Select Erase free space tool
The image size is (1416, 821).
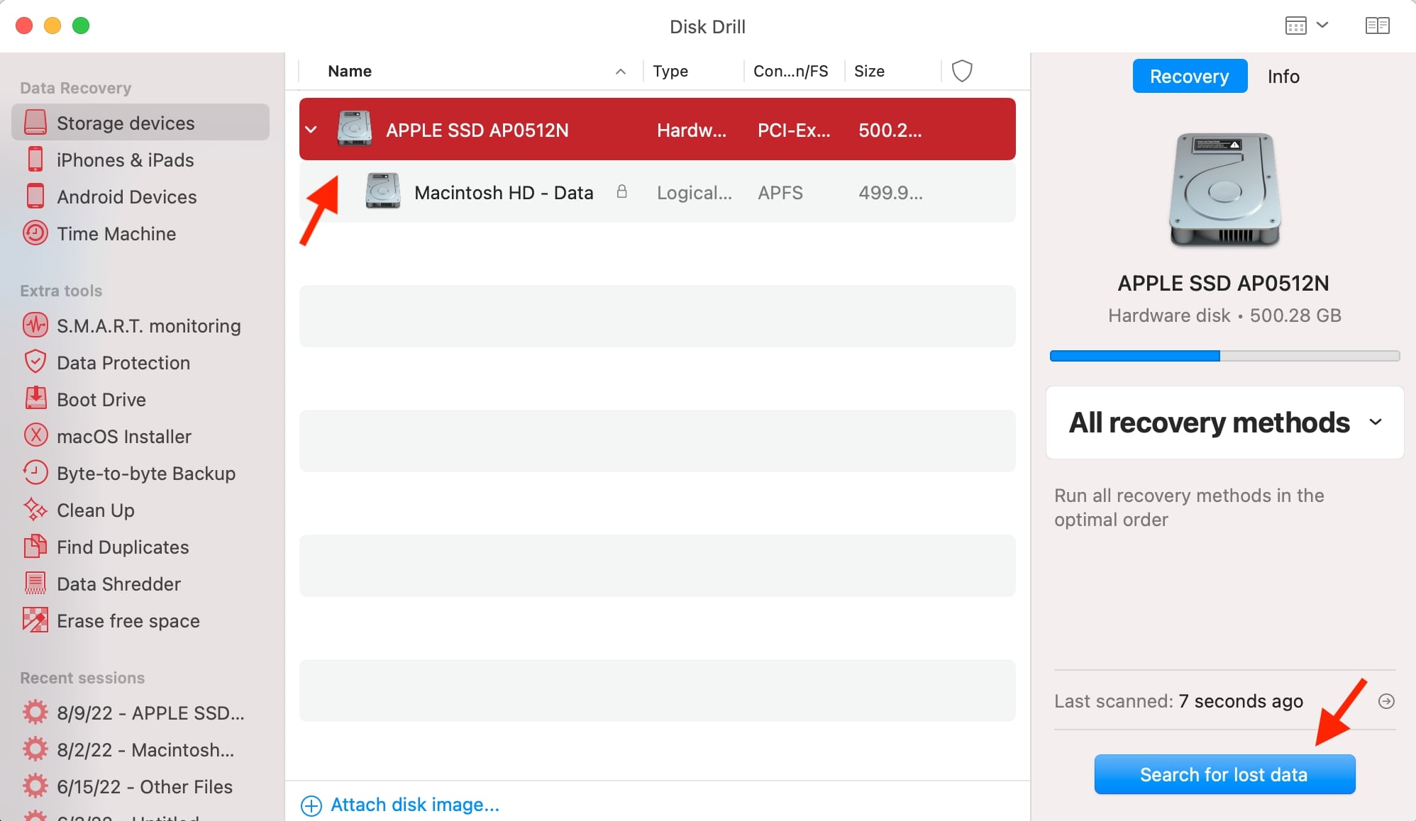pyautogui.click(x=128, y=620)
